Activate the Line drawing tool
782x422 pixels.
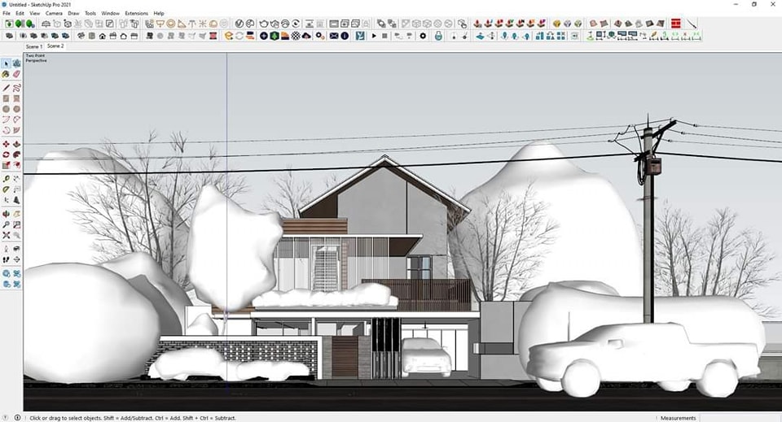tap(7, 87)
